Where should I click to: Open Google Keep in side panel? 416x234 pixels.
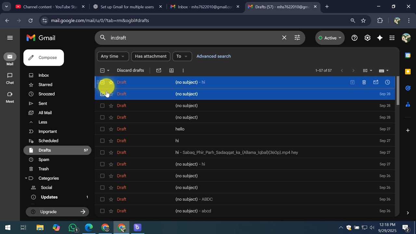[408, 71]
